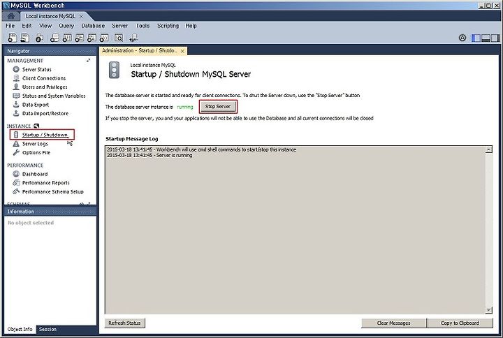Open Server Logs from the Navigator

(x=35, y=144)
